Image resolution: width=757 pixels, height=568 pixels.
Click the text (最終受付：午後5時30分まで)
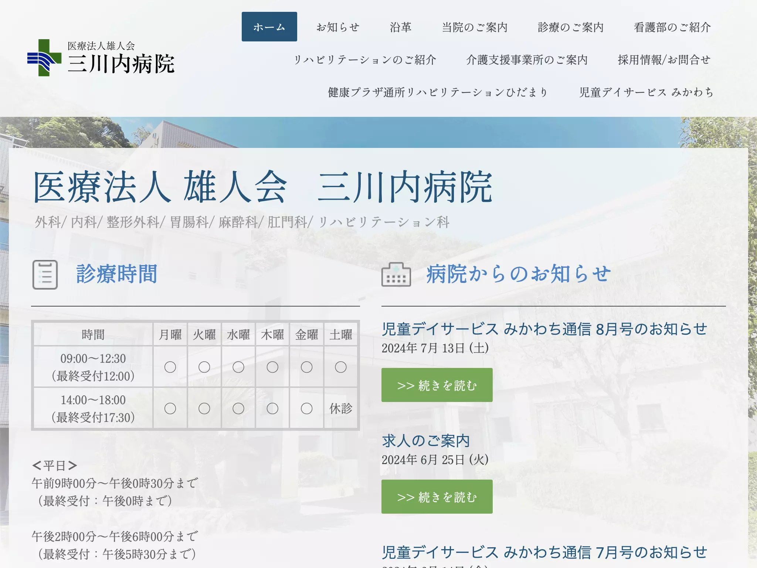click(x=117, y=554)
